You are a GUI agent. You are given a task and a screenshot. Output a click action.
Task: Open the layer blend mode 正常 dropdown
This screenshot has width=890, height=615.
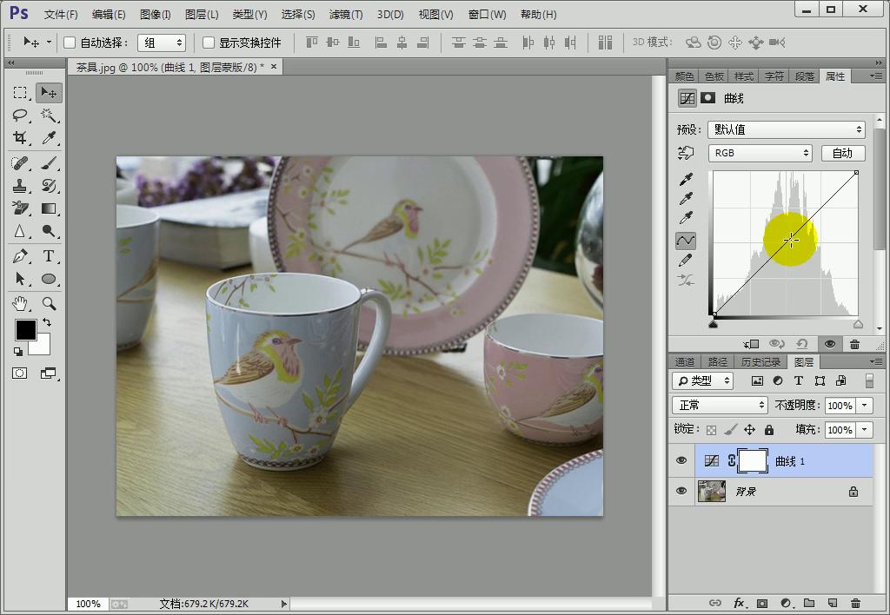pos(720,406)
